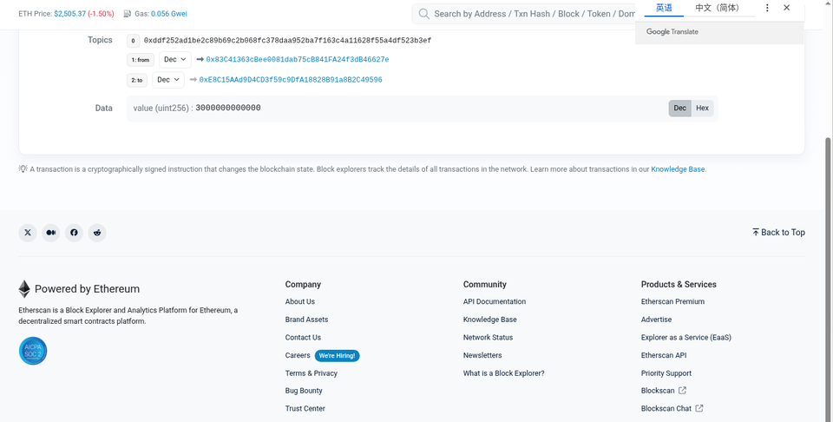This screenshot has height=422, width=833.
Task: Click the search magnifier icon
Action: (x=424, y=14)
